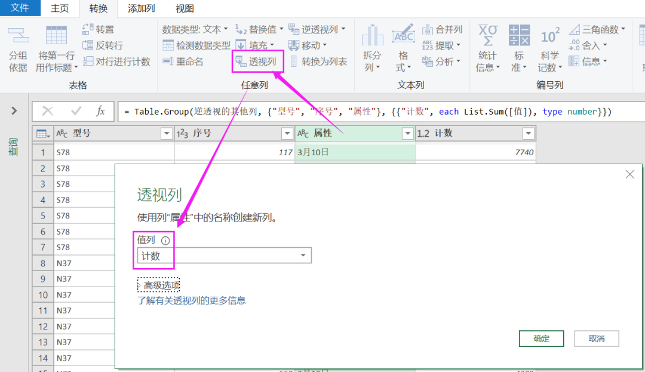The height and width of the screenshot is (372, 645).
Task: Open the 值列 combo box showing 计数
Action: pyautogui.click(x=224, y=256)
